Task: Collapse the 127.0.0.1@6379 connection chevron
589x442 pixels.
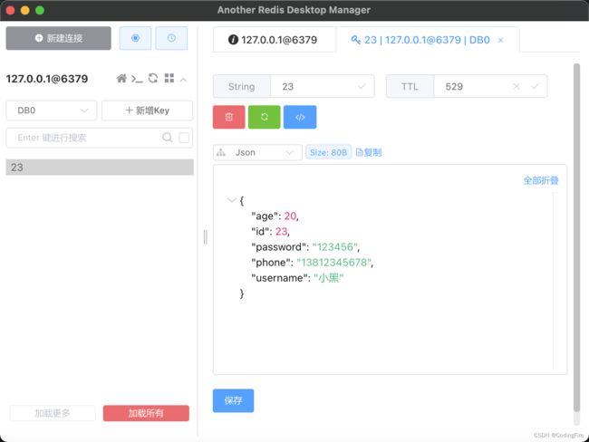Action: pos(183,80)
